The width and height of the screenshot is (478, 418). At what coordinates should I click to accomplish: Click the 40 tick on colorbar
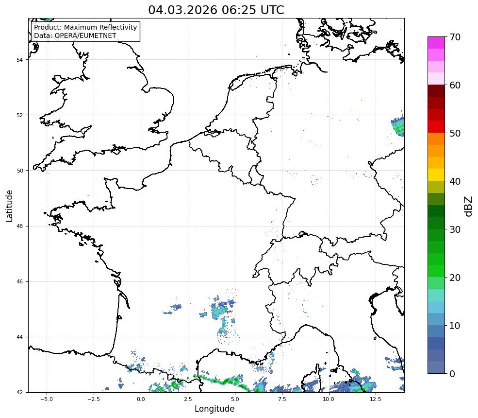pyautogui.click(x=455, y=181)
